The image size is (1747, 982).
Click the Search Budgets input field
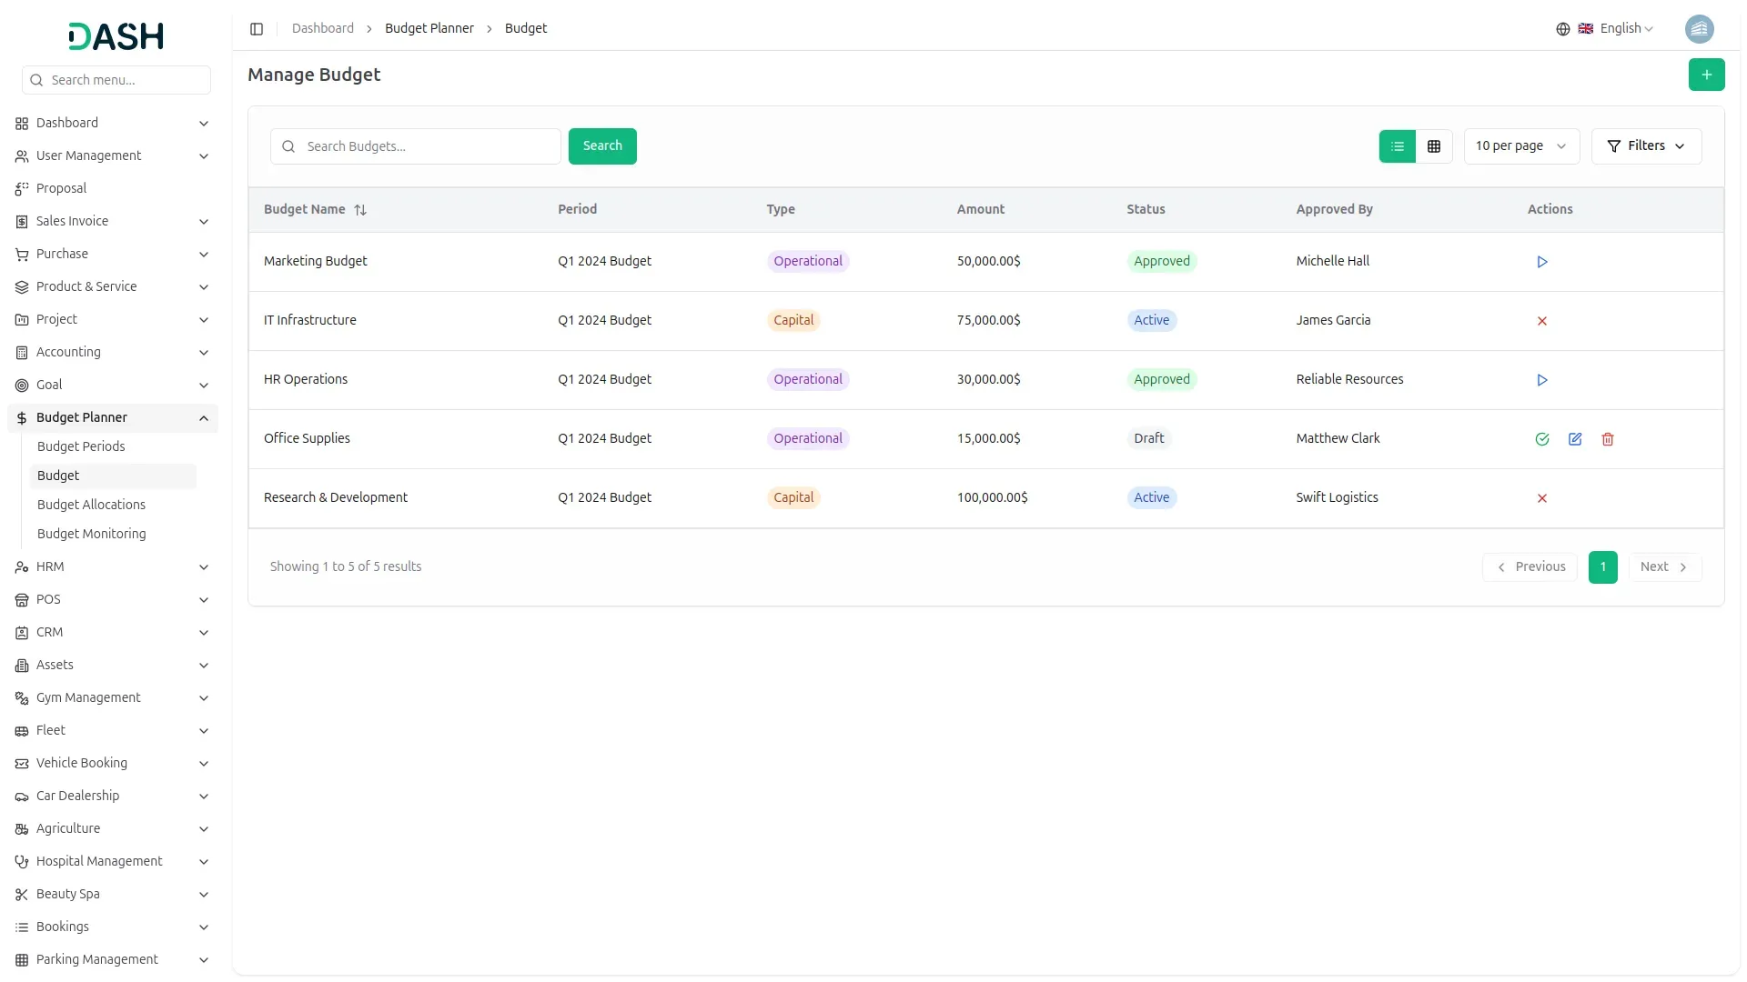tap(428, 146)
